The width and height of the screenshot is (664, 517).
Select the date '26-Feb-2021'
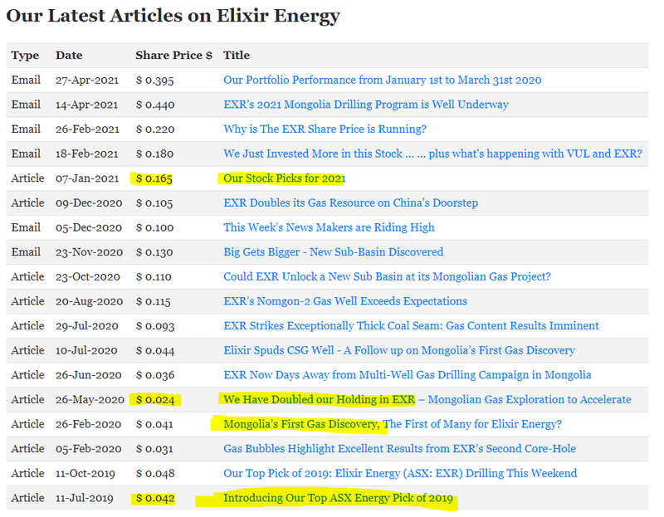(88, 129)
